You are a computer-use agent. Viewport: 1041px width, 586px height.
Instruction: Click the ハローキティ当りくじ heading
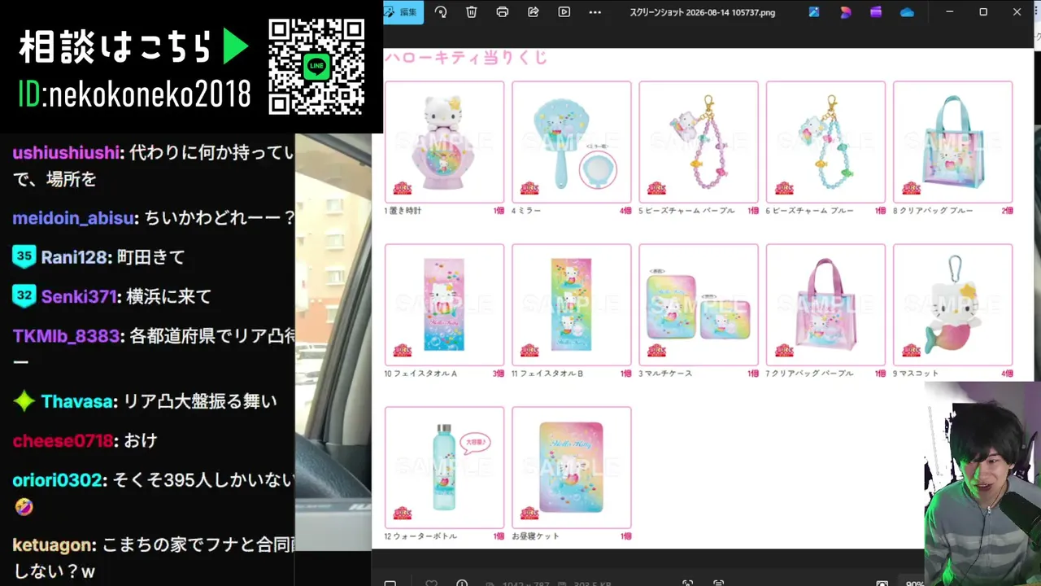466,58
